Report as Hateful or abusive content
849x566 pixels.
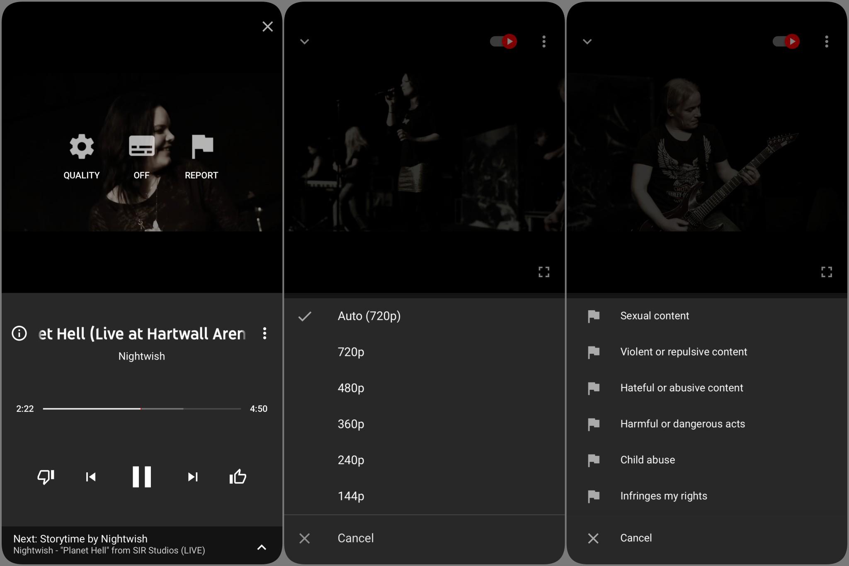point(707,388)
